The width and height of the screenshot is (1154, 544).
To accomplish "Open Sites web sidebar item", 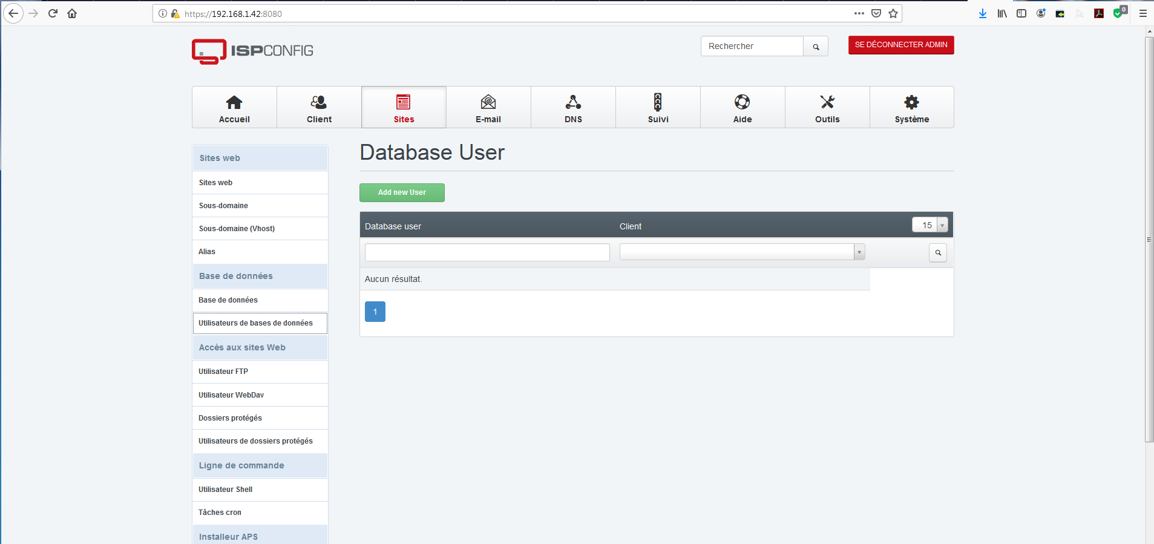I will (260, 183).
